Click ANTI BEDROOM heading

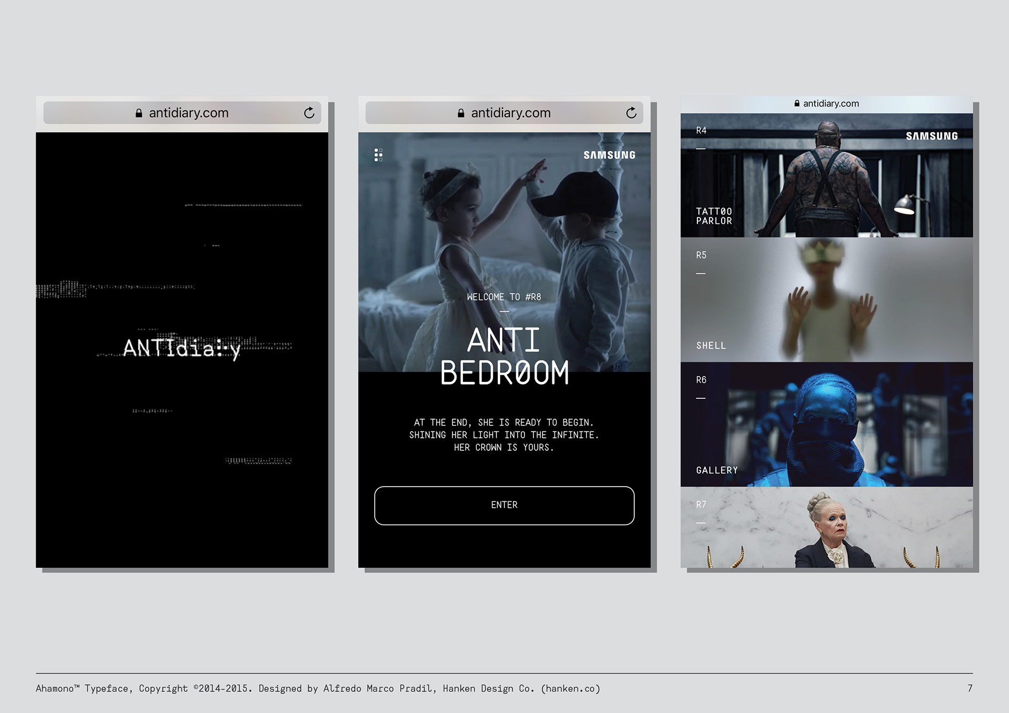click(x=504, y=356)
